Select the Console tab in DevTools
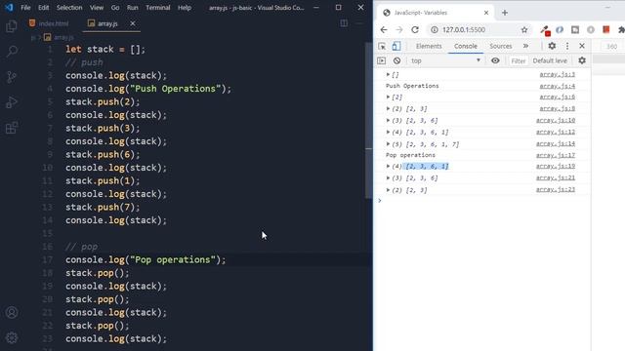 point(466,46)
